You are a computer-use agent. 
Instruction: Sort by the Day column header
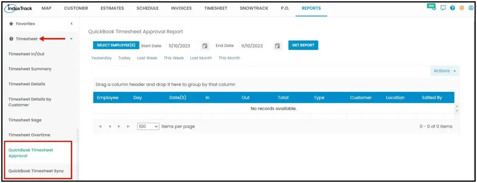[137, 98]
